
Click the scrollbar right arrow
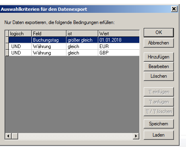click(x=136, y=136)
